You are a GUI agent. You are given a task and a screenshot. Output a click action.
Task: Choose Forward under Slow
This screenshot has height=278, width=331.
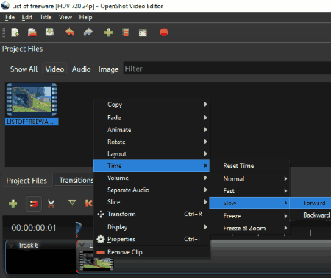310,203
